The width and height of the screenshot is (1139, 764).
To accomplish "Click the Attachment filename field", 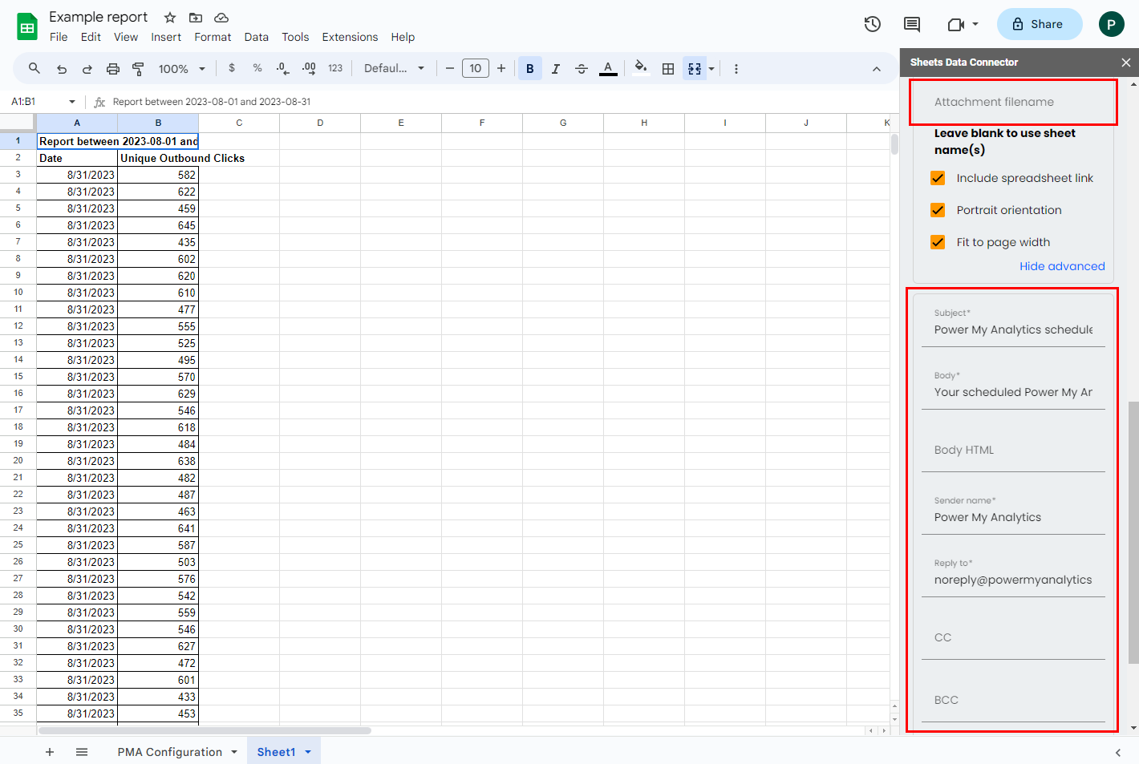I will pyautogui.click(x=1013, y=102).
